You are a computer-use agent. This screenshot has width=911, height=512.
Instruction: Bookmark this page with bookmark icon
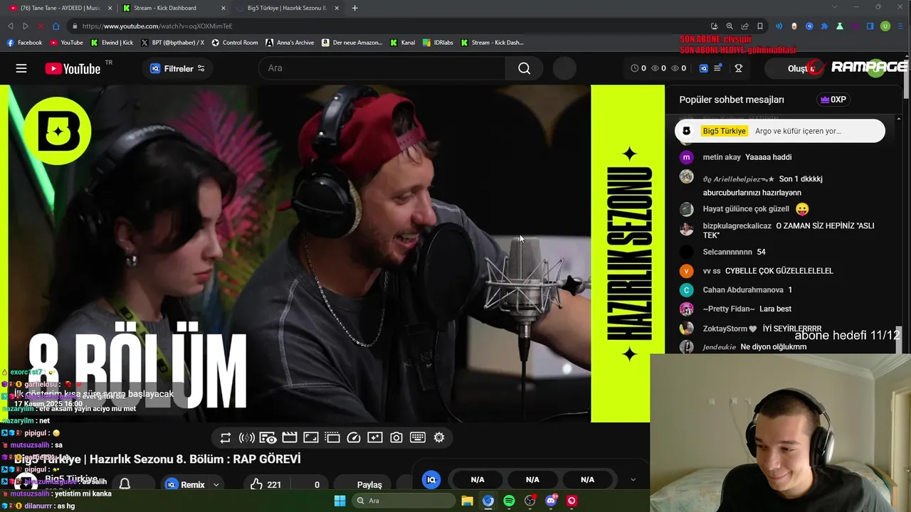coord(760,26)
